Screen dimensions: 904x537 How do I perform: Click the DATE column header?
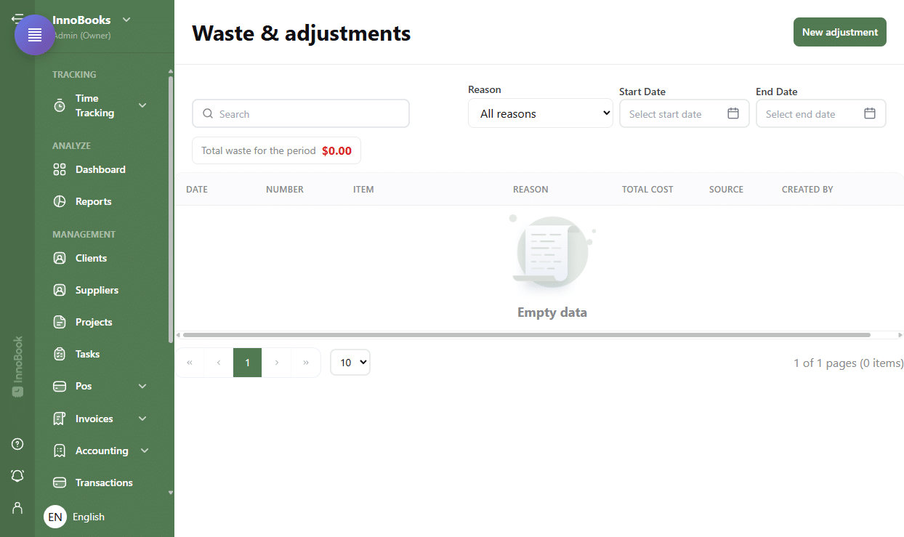pyautogui.click(x=197, y=189)
